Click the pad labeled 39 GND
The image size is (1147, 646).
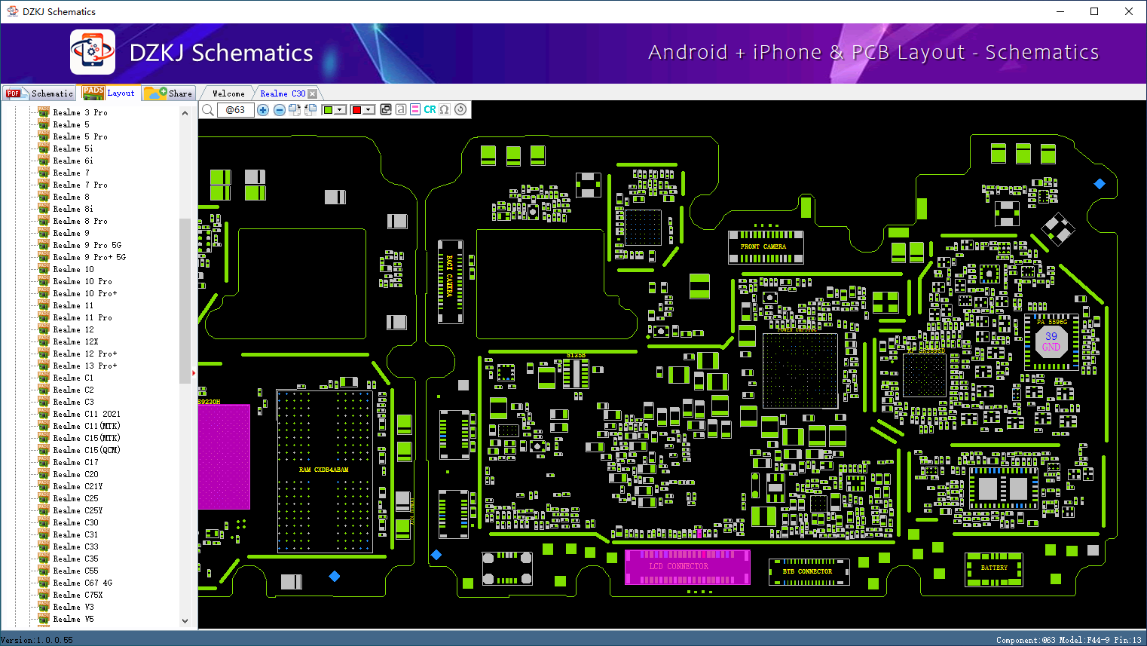coord(1051,341)
